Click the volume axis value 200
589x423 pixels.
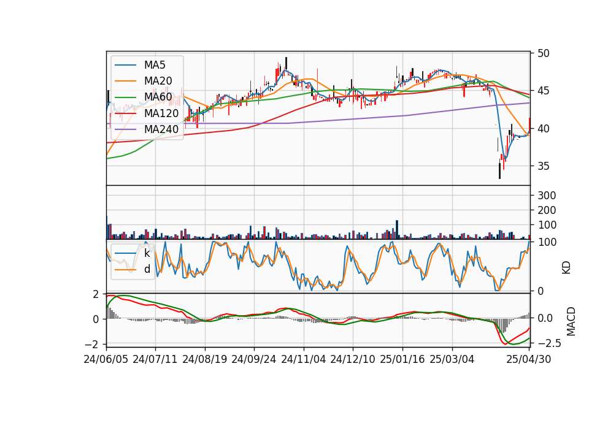point(547,210)
